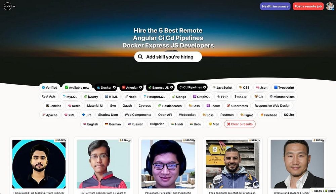Expand the dropdown chevron next to the logo
This screenshot has height=194, width=336.
pyautogui.click(x=14, y=7)
